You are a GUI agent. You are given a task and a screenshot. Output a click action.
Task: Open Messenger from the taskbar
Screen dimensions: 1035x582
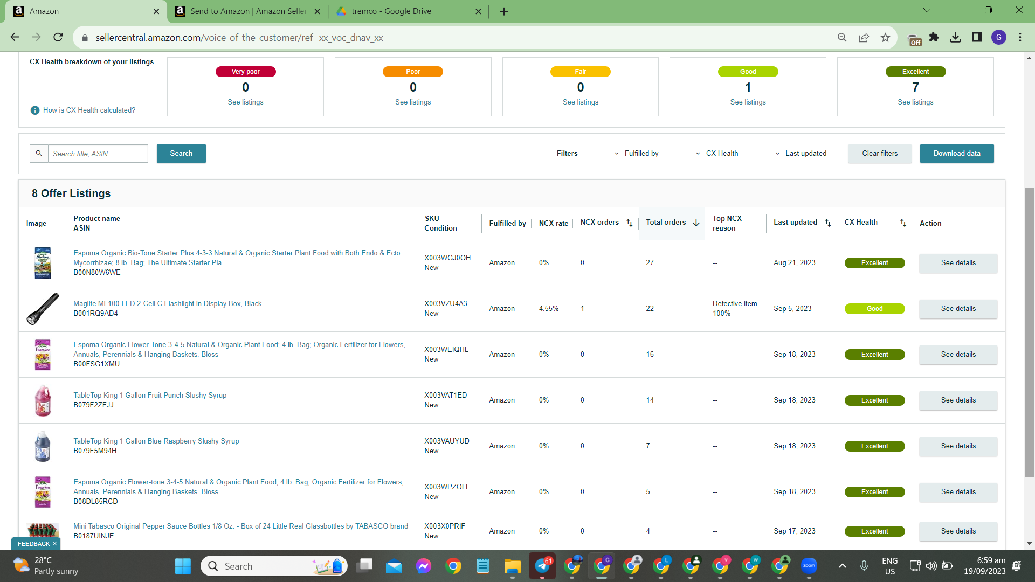(424, 566)
